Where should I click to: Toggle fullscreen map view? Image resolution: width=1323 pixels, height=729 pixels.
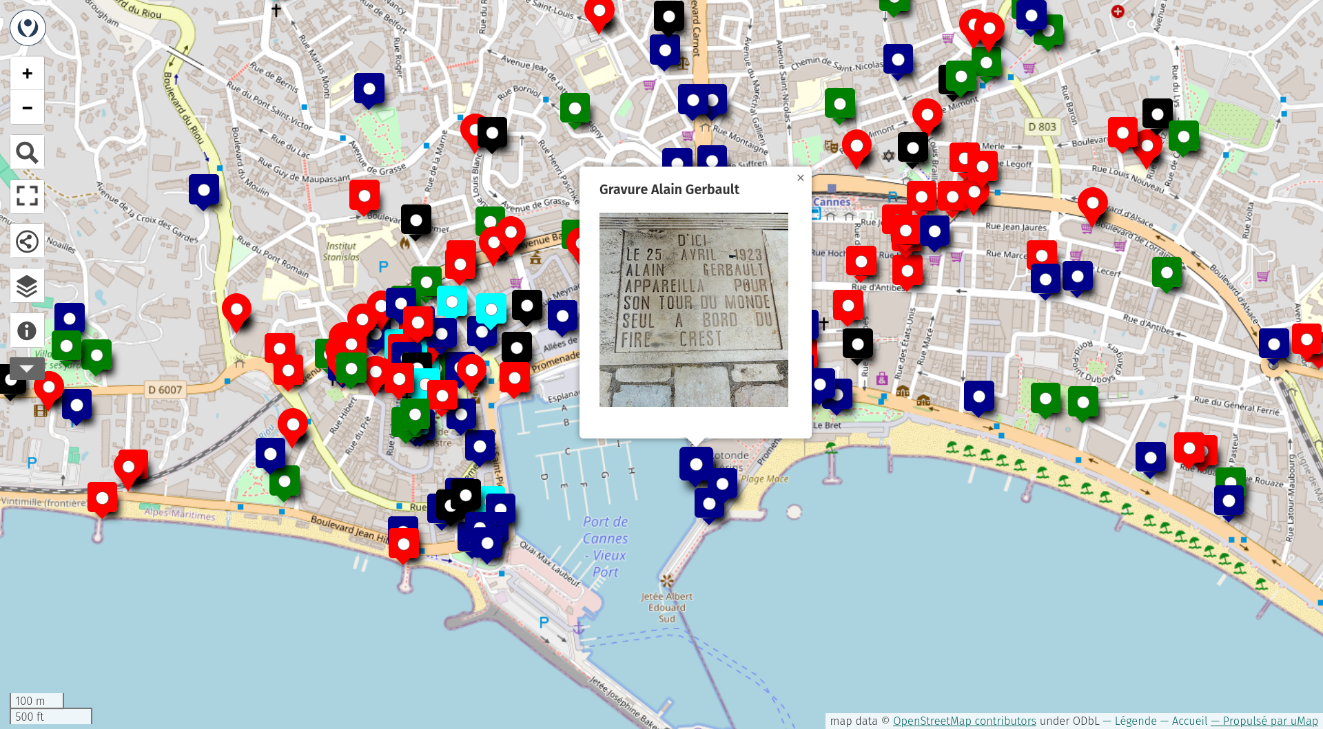(x=28, y=197)
